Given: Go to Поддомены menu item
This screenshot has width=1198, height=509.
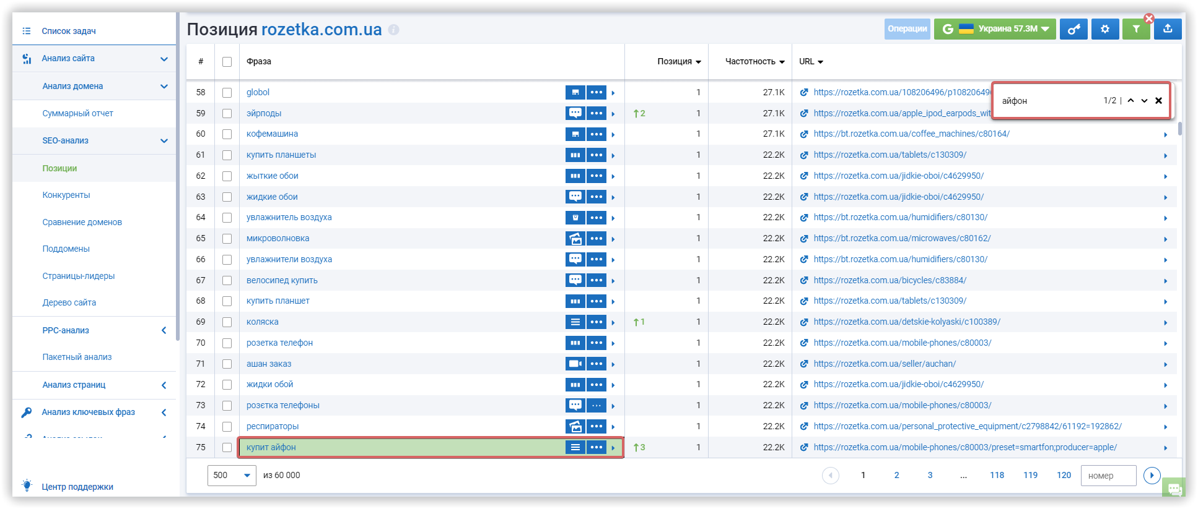Looking at the screenshot, I should tap(66, 249).
